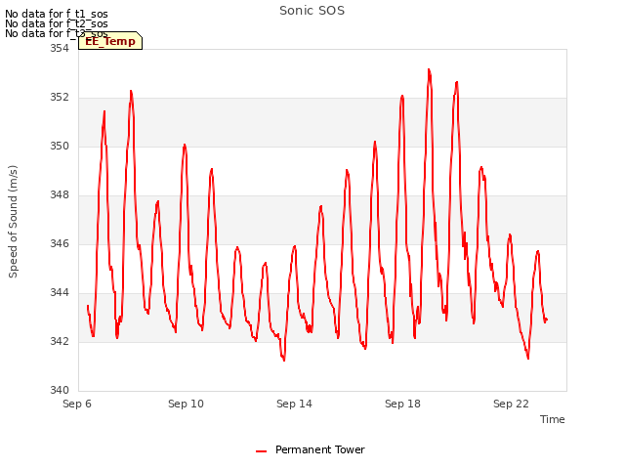Click the 342 y-axis tick label
Screen dimensions: 625x469
(60, 342)
